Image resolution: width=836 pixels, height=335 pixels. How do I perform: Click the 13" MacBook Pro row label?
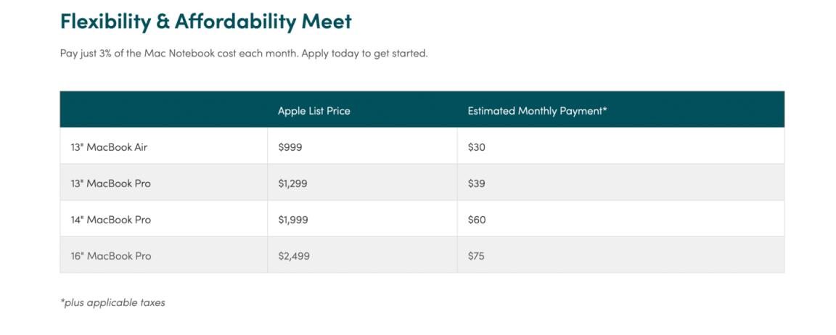tap(110, 183)
